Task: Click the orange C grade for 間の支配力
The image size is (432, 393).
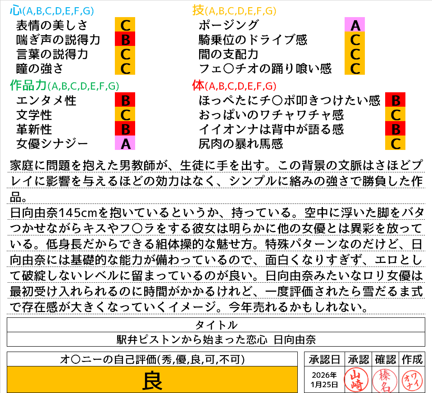Action: 355,54
